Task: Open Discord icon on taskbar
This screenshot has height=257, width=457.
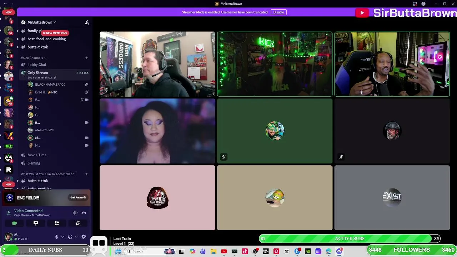Action: point(339,252)
